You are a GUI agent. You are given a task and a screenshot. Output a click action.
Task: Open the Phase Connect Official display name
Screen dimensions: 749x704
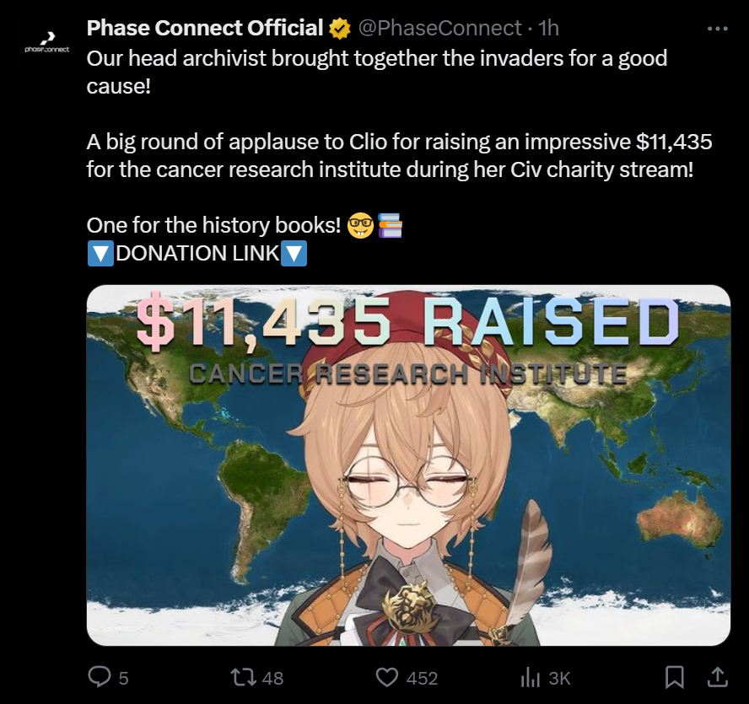pyautogui.click(x=205, y=28)
